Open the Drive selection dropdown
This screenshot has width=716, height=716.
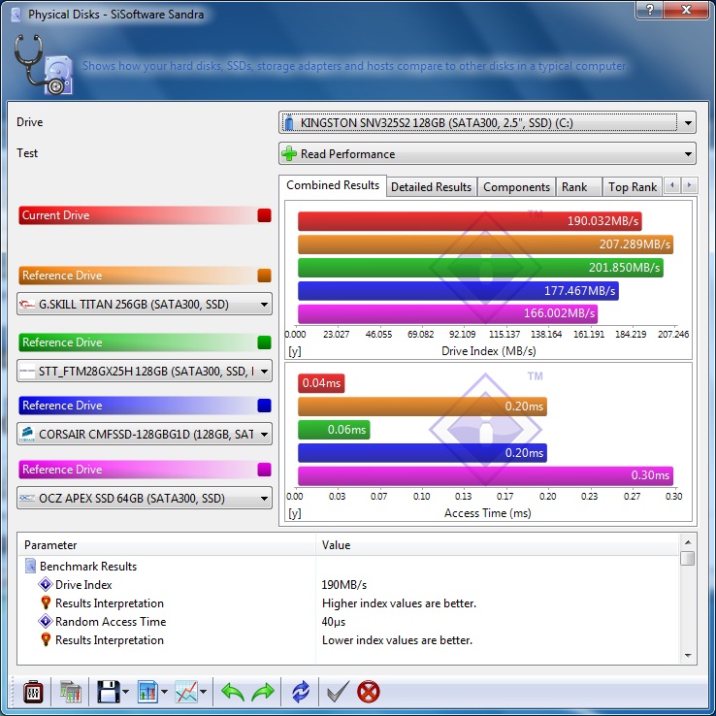[487, 123]
